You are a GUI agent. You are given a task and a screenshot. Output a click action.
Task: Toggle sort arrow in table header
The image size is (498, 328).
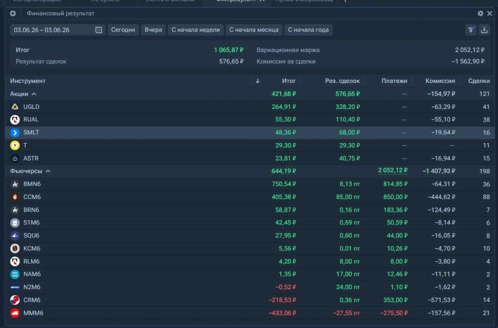[258, 81]
